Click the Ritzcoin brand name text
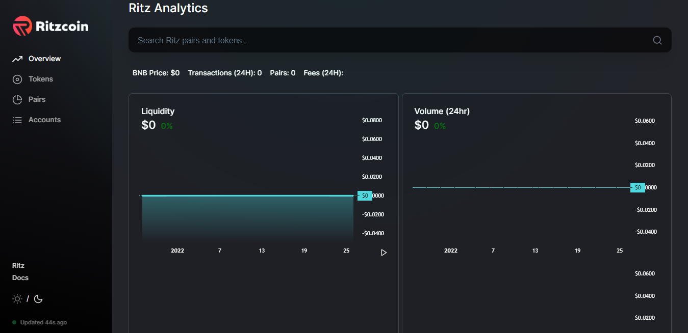 coord(62,26)
